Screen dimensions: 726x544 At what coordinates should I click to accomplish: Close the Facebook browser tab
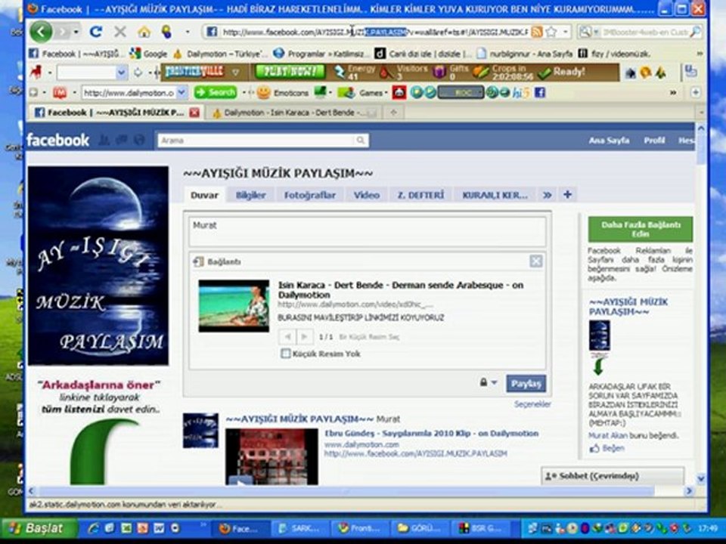tap(194, 113)
